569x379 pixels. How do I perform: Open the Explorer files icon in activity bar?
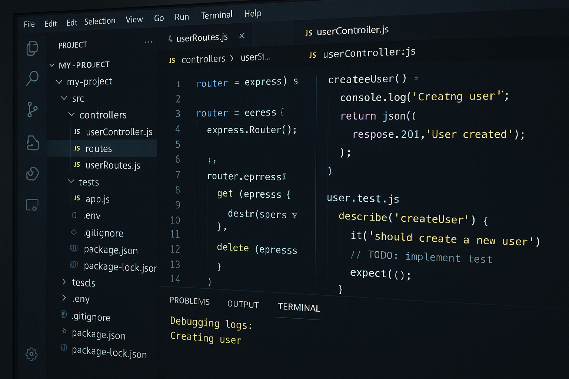coord(32,48)
